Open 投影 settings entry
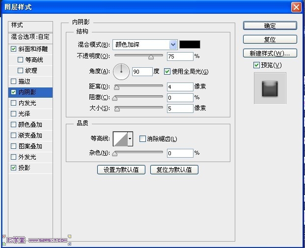This screenshot has height=248, width=305. [x=25, y=167]
